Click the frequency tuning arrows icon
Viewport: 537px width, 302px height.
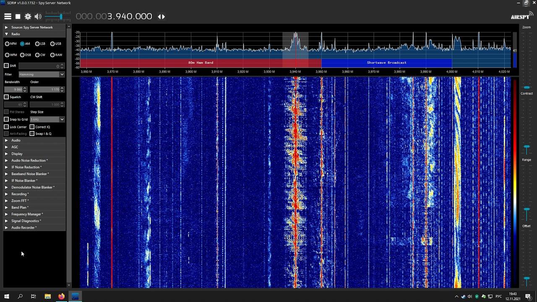pos(162,16)
